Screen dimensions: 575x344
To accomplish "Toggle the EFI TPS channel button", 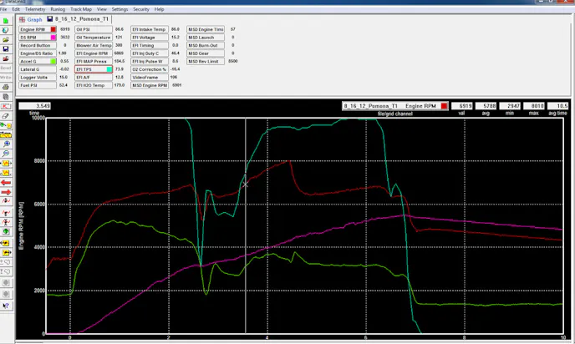I will coord(91,68).
